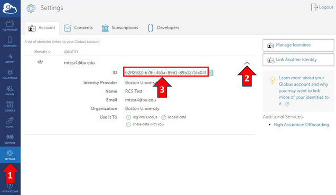
Task: Click the Settings gear icon in the header
Action: coord(31,8)
